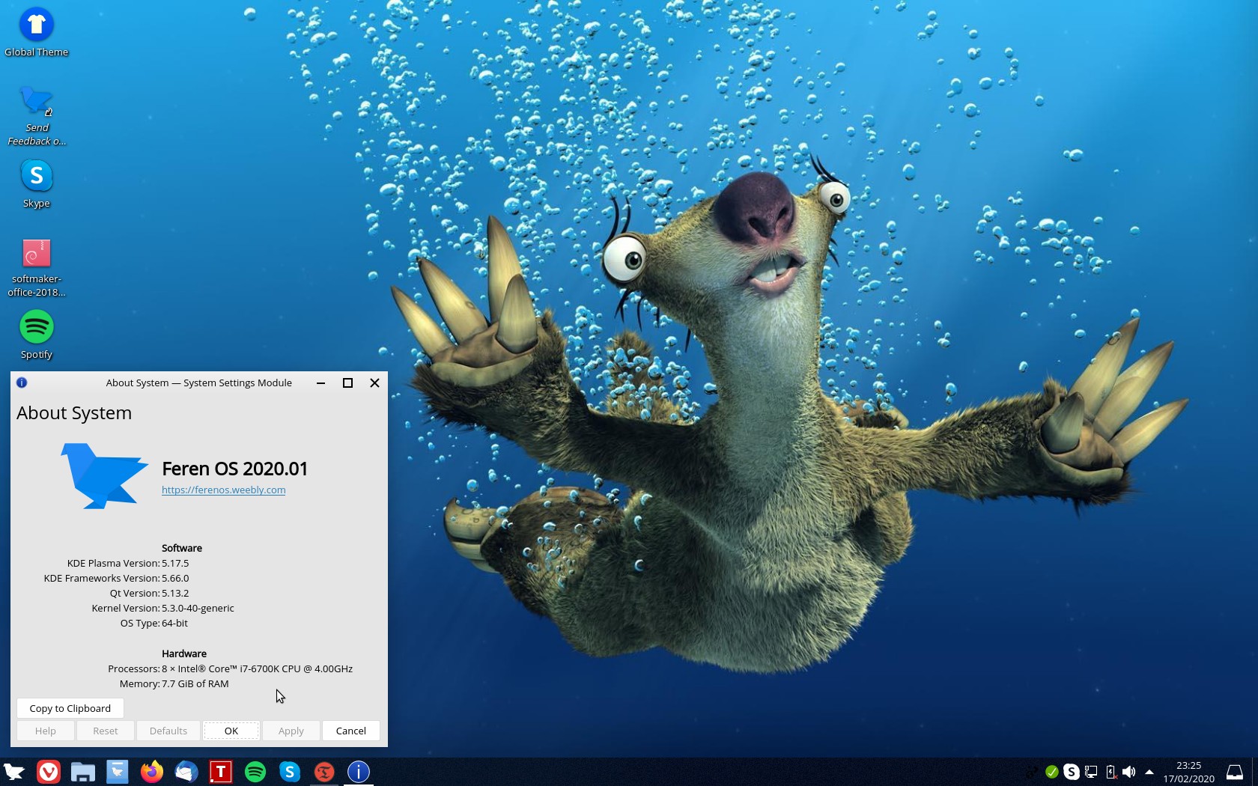
Task: Open Spotify from the taskbar
Action: [x=255, y=772]
